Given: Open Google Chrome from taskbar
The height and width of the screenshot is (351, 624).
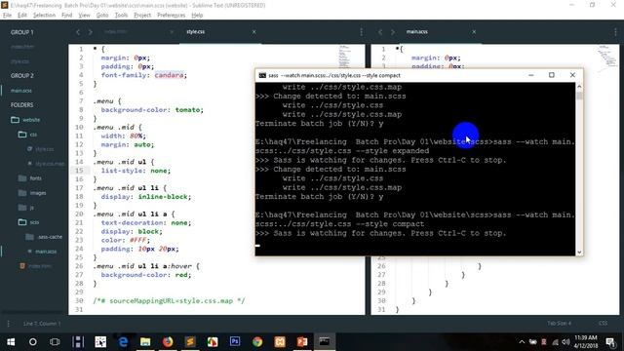Looking at the screenshot, I should click(257, 342).
